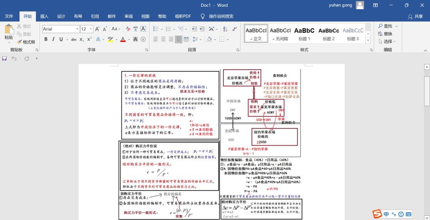Viewport: 430px width, 220px height.
Task: Toggle justify paragraph alignment
Action: pos(178,39)
